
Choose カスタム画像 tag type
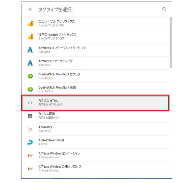point(95,116)
